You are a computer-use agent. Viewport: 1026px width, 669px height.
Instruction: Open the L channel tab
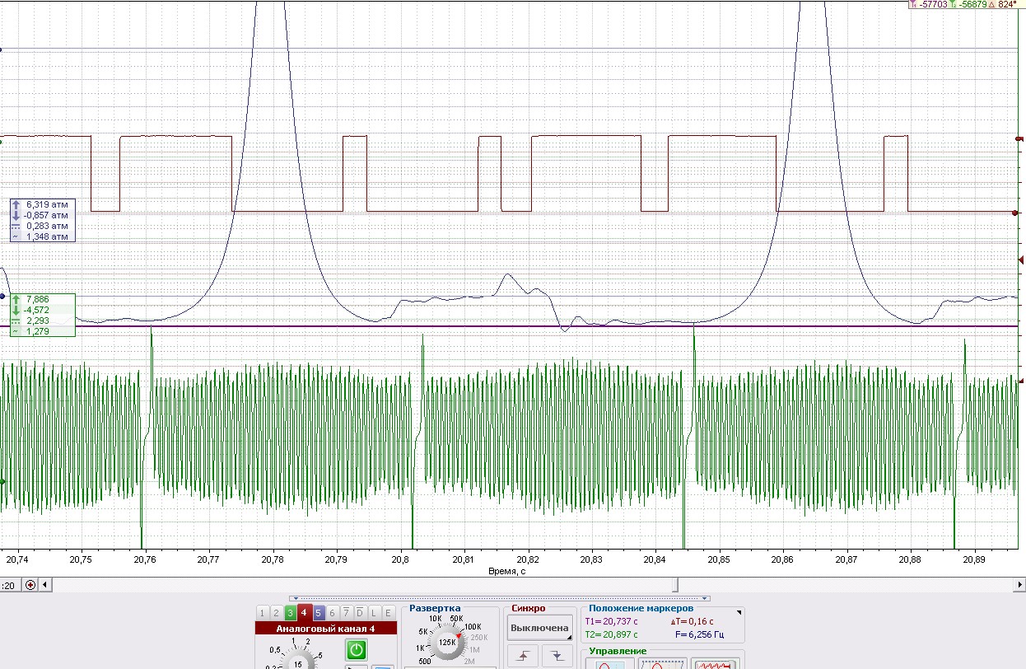tap(374, 612)
